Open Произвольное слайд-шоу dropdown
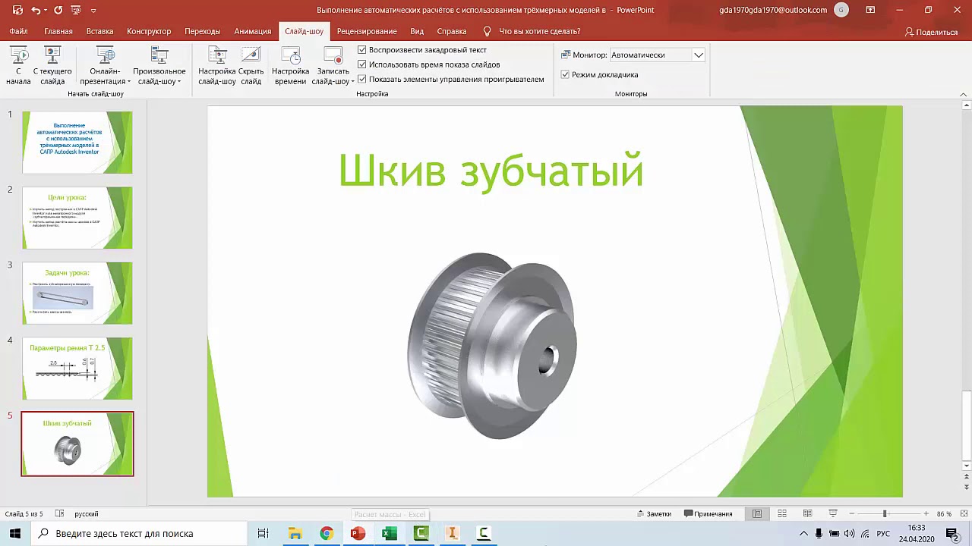Screen dimensions: 972x546 (159, 65)
